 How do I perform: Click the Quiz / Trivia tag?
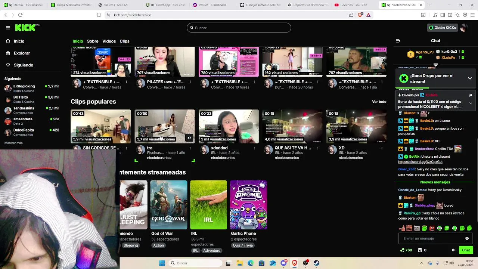click(243, 245)
